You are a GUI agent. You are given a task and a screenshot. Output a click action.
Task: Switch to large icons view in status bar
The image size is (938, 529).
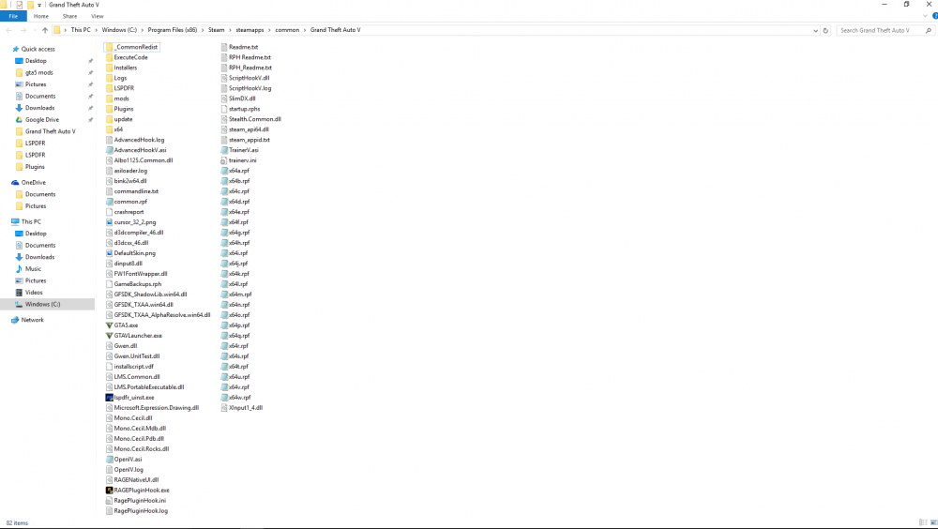click(933, 523)
